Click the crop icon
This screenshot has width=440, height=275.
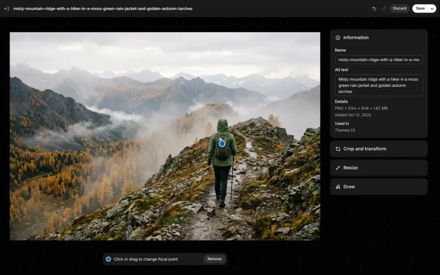click(x=338, y=149)
